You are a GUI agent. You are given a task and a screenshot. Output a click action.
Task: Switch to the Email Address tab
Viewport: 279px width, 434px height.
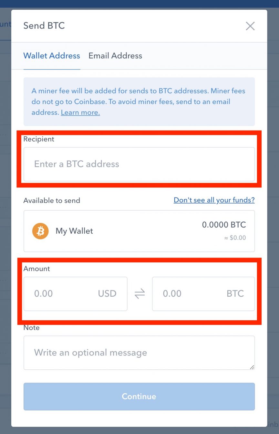[115, 56]
